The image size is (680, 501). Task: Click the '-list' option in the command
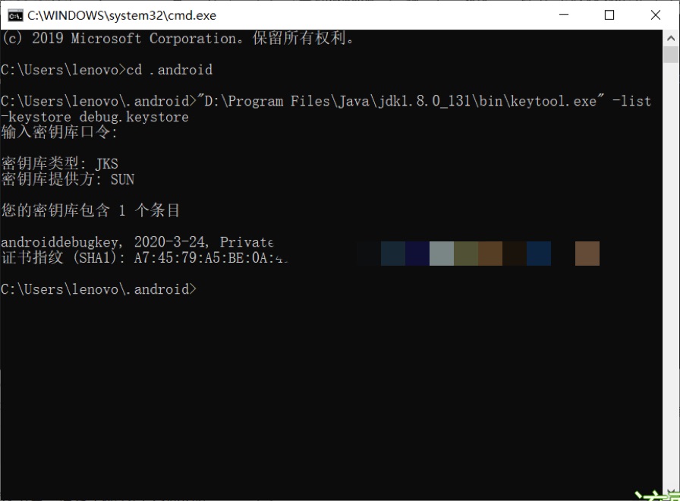click(631, 101)
